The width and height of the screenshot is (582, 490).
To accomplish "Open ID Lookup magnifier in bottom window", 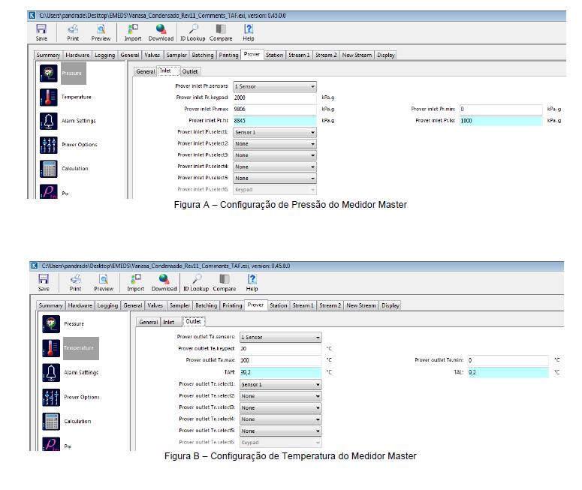I will pos(196,279).
